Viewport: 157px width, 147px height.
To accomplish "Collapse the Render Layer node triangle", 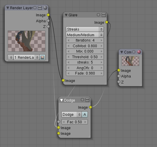I will click(x=8, y=8).
